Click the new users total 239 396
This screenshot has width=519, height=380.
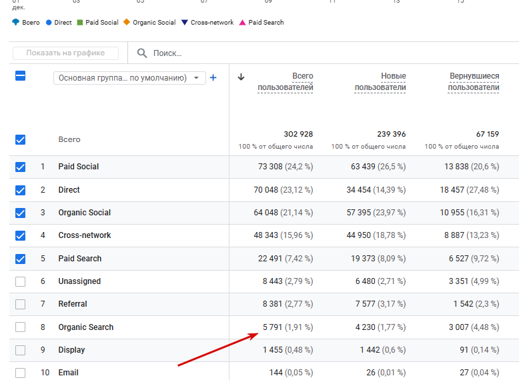[391, 134]
